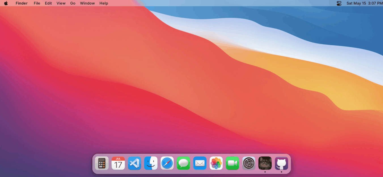
Task: Open the Calculator app in the dock
Action: (x=102, y=163)
